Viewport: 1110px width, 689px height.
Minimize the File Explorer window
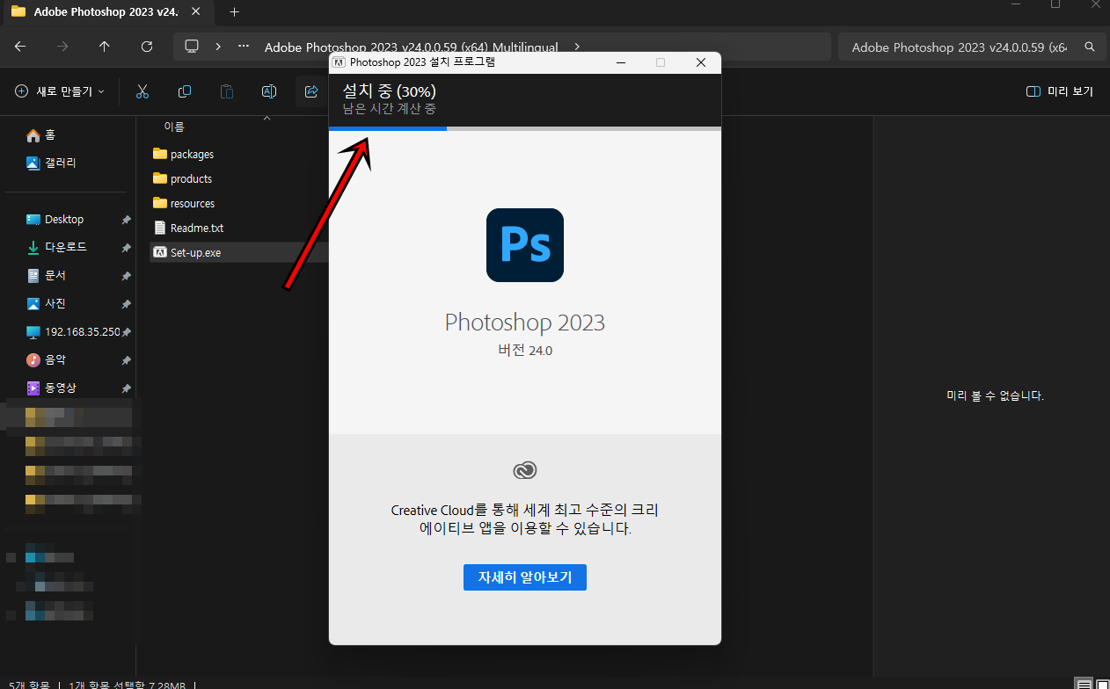click(1017, 4)
